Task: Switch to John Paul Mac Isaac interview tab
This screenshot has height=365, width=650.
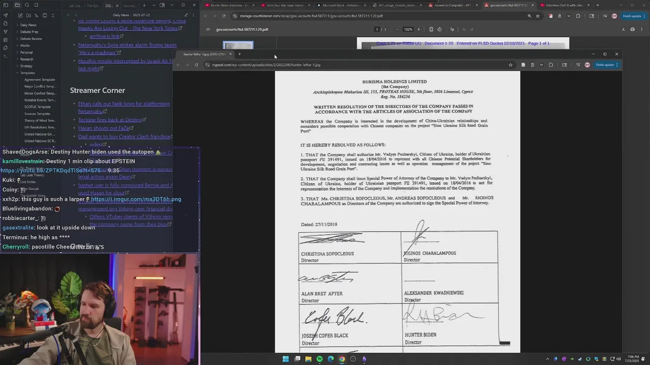Action: (x=285, y=5)
